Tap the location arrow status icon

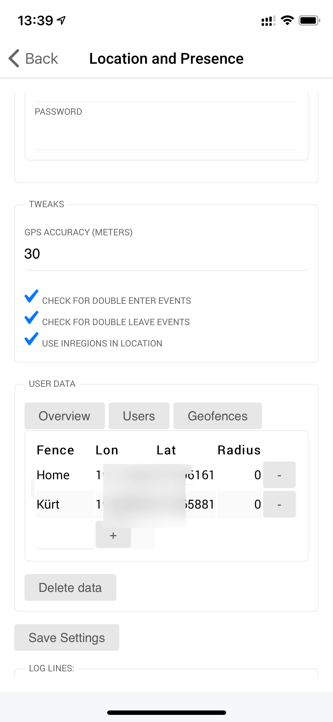62,20
